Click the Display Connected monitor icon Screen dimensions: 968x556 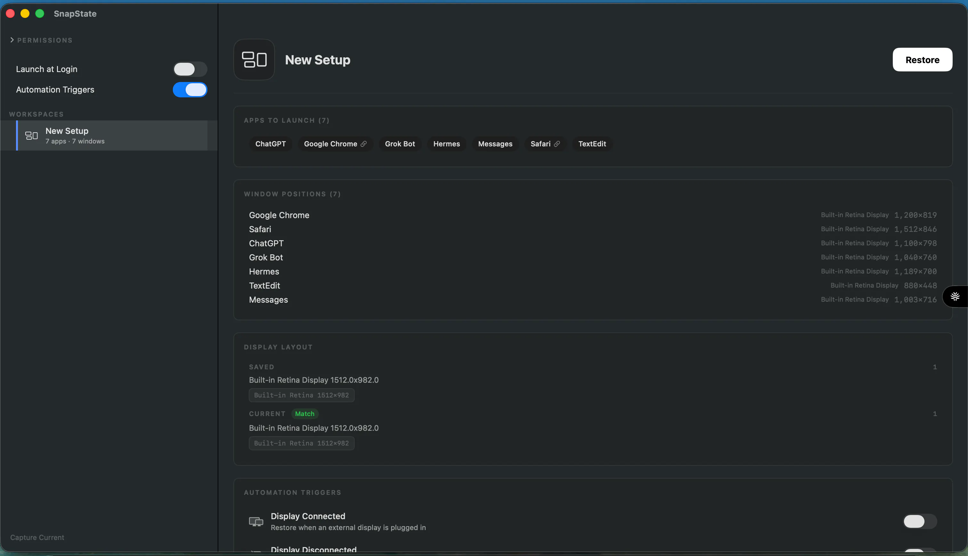tap(256, 521)
